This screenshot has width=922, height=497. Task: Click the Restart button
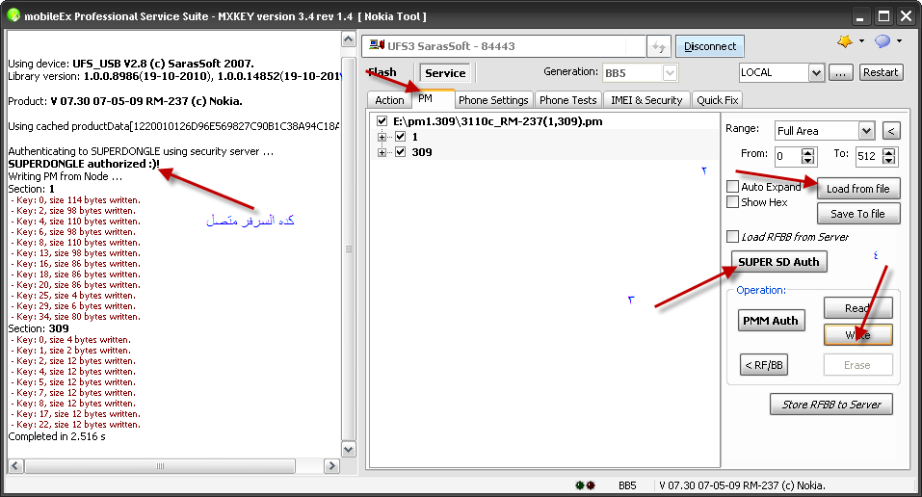881,72
